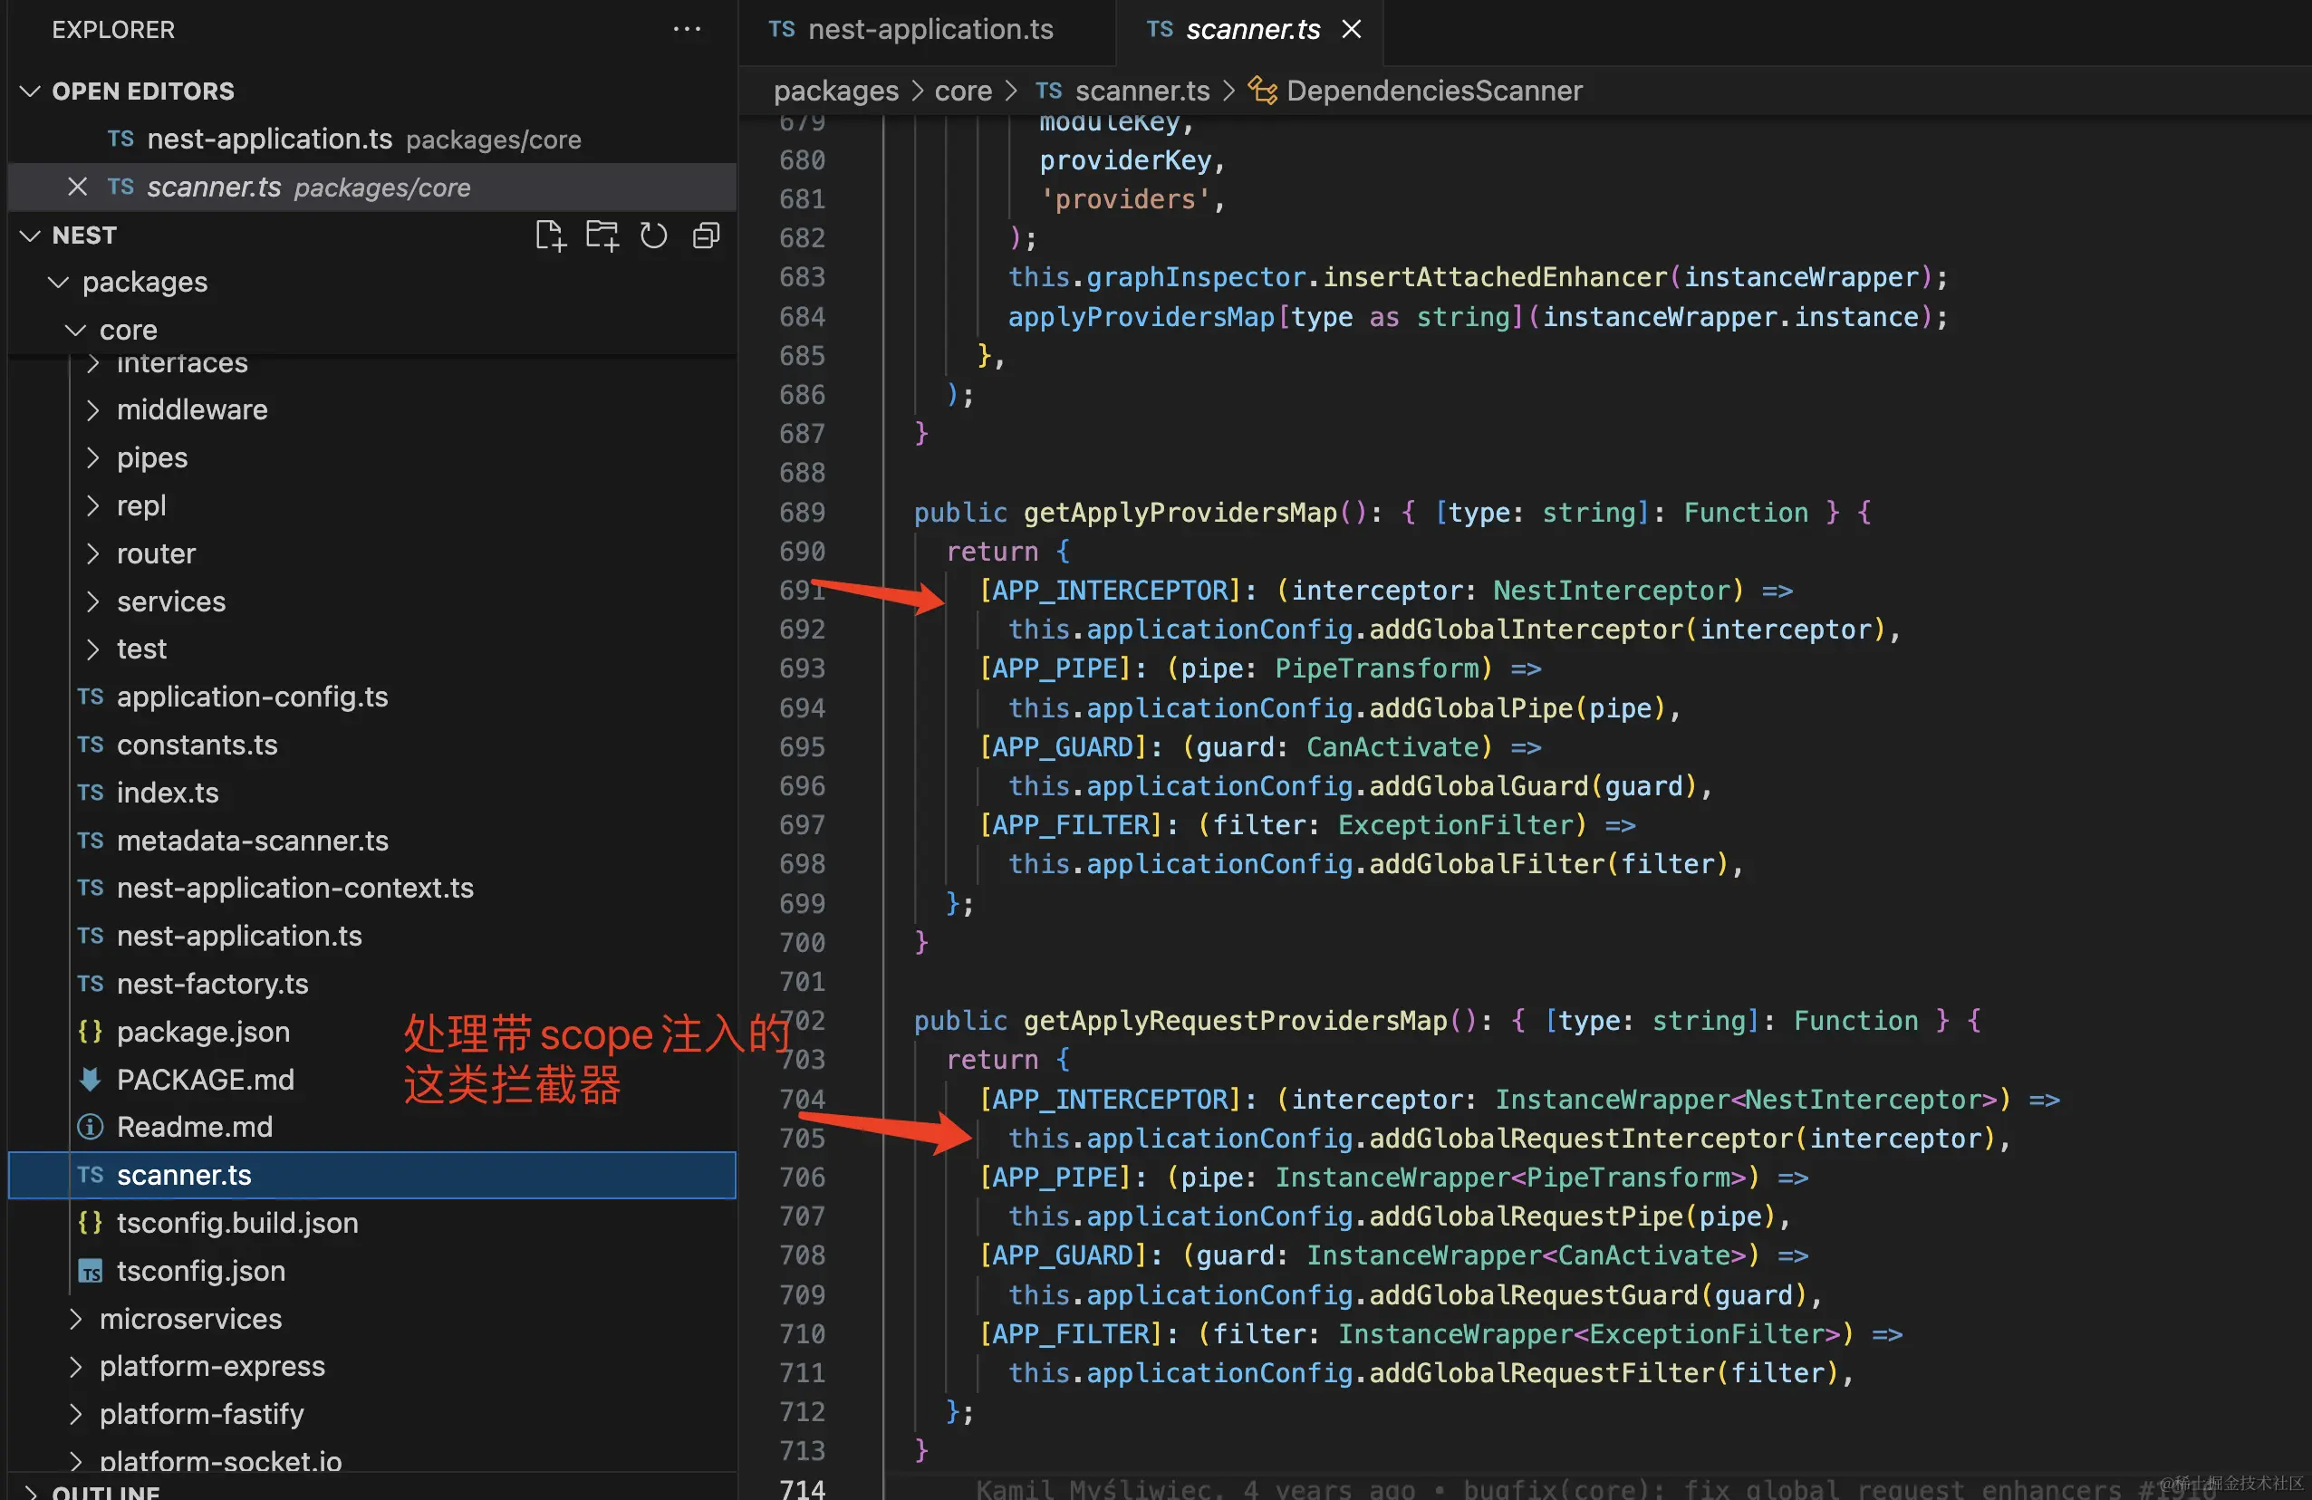Collapse the core folder
The width and height of the screenshot is (2312, 1500).
click(76, 331)
